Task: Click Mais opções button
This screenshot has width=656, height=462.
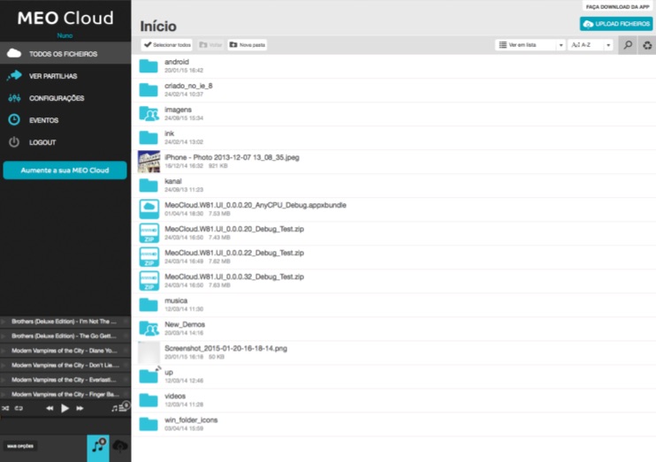Action: pos(20,446)
